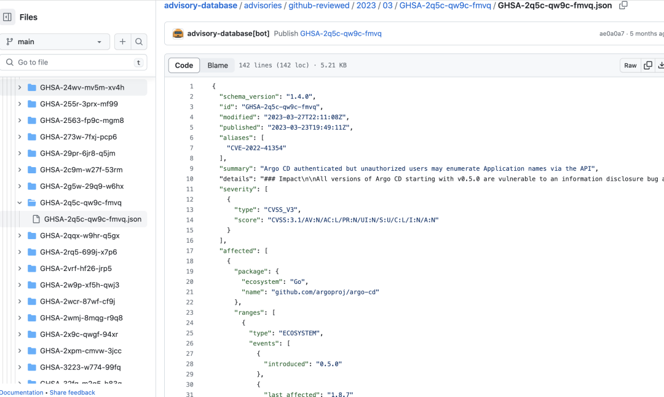Open the advisory-database[bot] author link
664x397 pixels.
(228, 33)
